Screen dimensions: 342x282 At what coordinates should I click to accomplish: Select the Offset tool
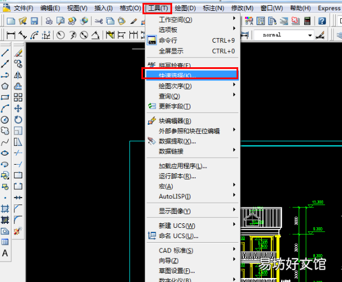pos(18,86)
